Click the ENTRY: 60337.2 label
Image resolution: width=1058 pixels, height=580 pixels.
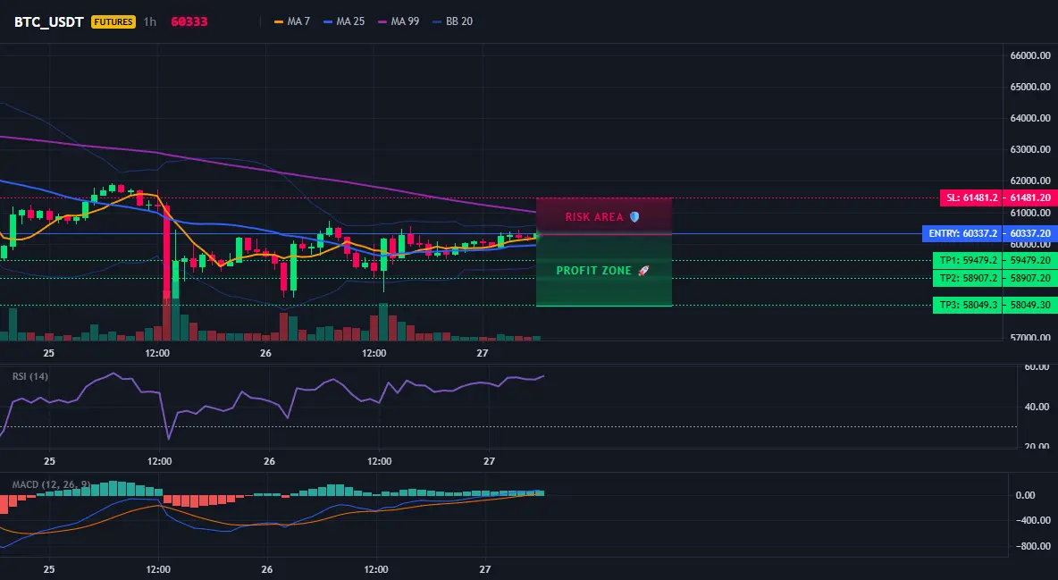(962, 233)
